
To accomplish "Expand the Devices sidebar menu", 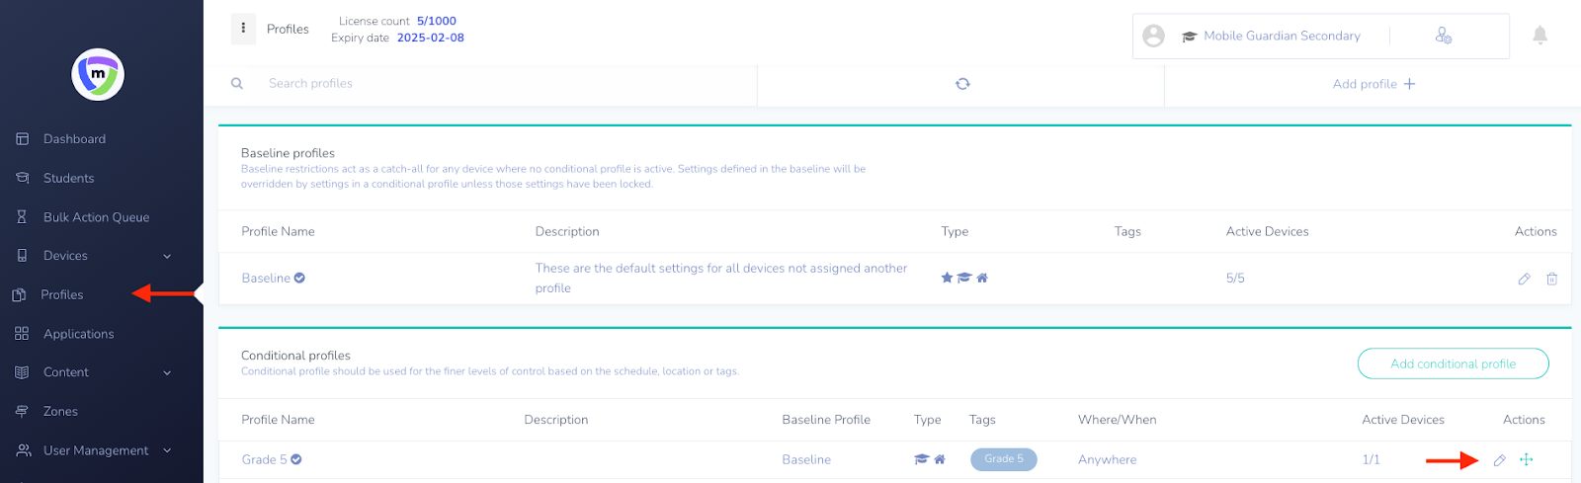I will pyautogui.click(x=166, y=256).
